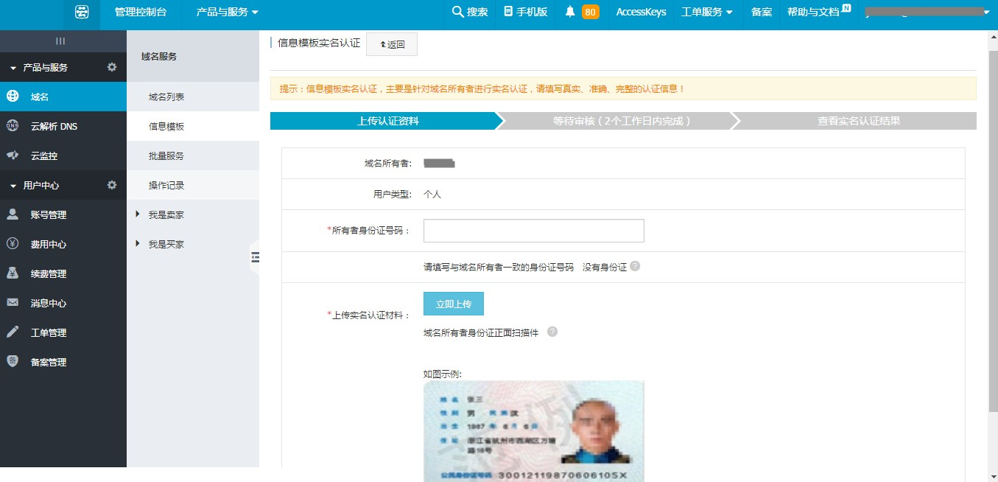Click the 立即上传 upload button
The height and width of the screenshot is (482, 998).
point(453,303)
